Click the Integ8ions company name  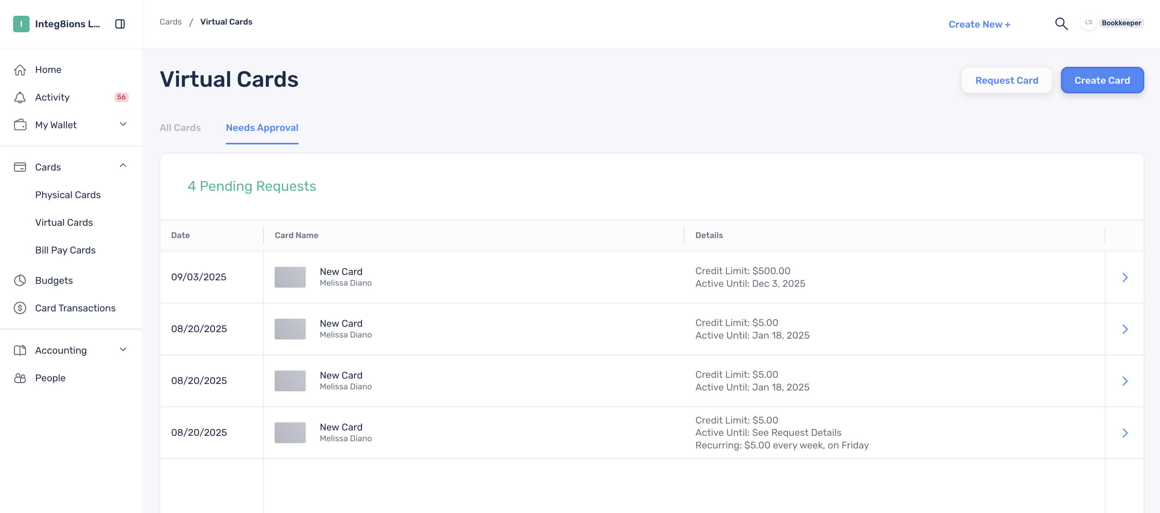tap(68, 24)
